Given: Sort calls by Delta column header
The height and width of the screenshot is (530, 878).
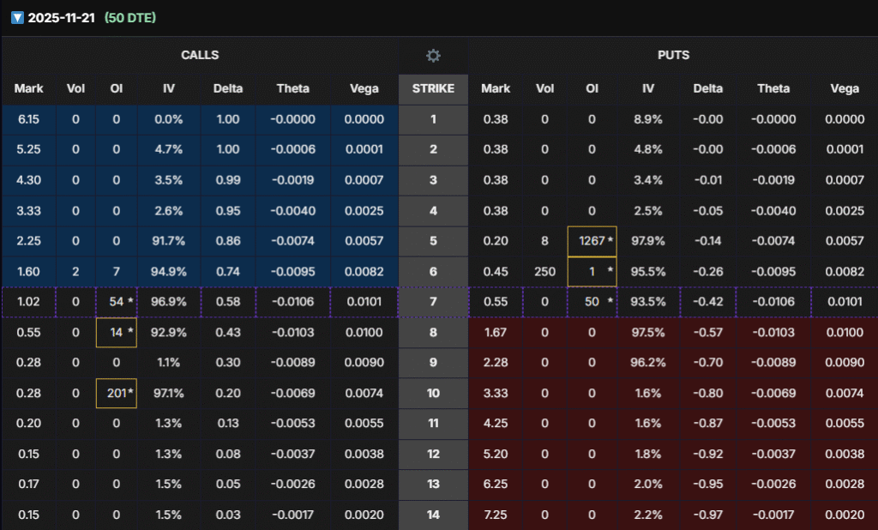Looking at the screenshot, I should [228, 88].
